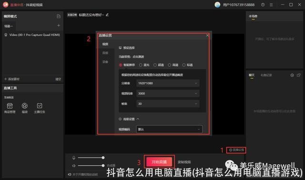305x180 pixels.
Task: Edit the stream title with the pencil icon
Action: point(107,15)
